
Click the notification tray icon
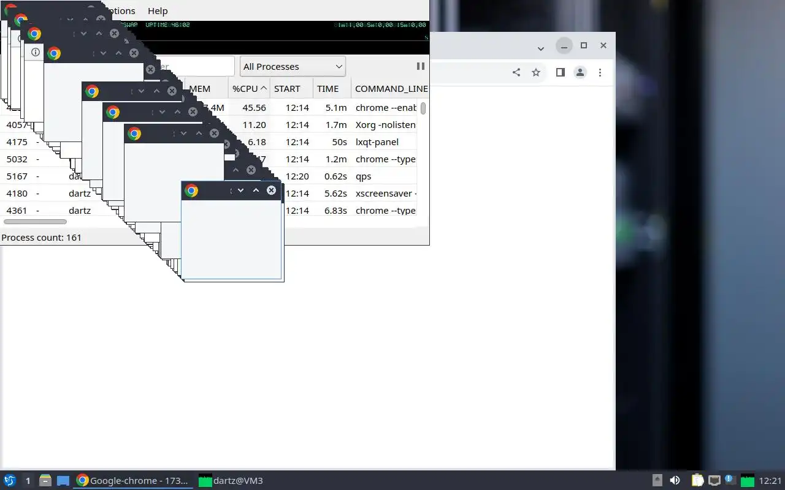tap(730, 480)
